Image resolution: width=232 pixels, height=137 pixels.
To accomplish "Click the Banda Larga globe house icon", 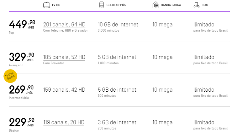I will pyautogui.click(x=156, y=5).
